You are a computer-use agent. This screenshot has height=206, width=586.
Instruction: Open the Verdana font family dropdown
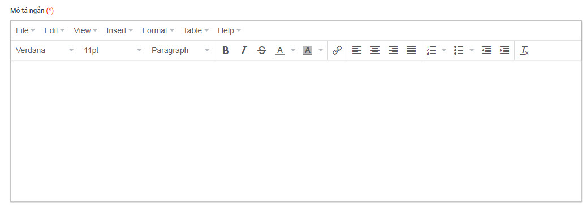45,50
